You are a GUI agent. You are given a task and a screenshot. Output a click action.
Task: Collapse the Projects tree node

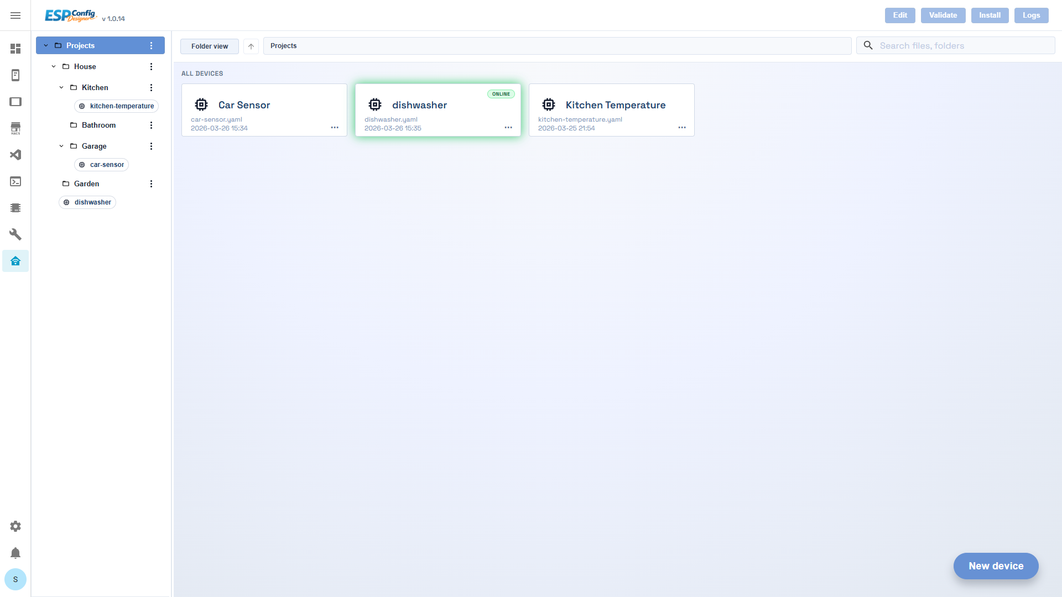click(46, 45)
